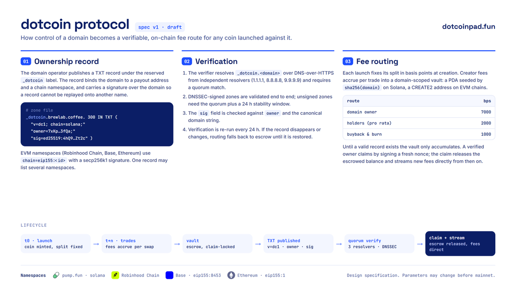Image resolution: width=516 pixels, height=290 pixels.
Task: Click the 'chain=eip155:<id>' code chip
Action: coord(44,161)
